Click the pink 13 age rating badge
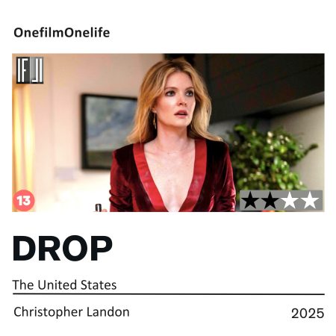Image resolution: width=336 pixels, height=336 pixels. [x=24, y=200]
